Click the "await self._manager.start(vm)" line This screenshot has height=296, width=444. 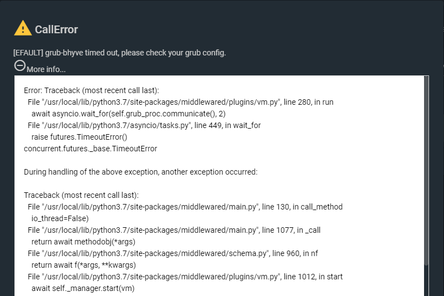pyautogui.click(x=83, y=288)
